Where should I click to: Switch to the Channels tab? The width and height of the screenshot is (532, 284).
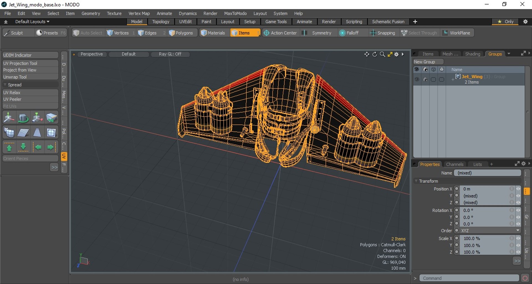tap(455, 164)
